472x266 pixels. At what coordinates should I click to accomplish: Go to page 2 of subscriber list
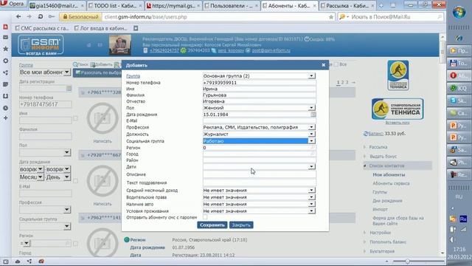pos(342,82)
